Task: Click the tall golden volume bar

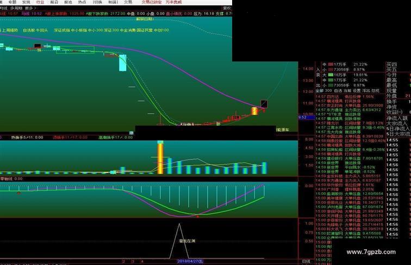Action: point(160,158)
